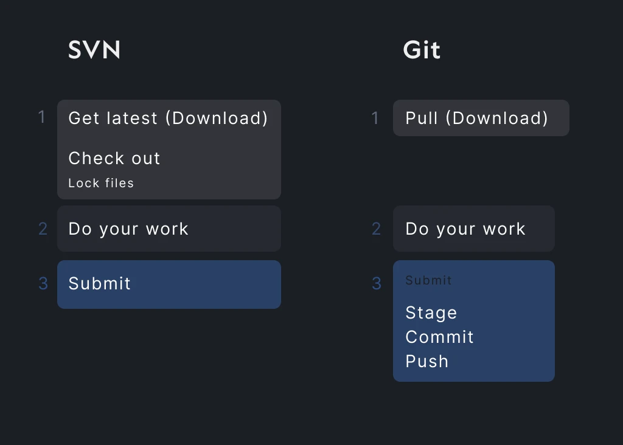Screen dimensions: 623x445
Task: Select the Push step
Action: 427,361
